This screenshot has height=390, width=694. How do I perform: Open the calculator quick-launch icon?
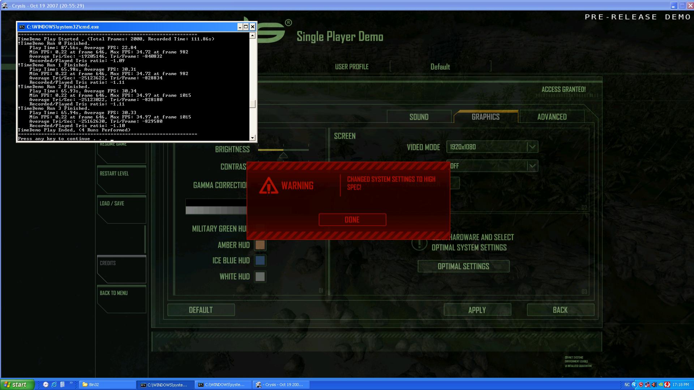62,385
